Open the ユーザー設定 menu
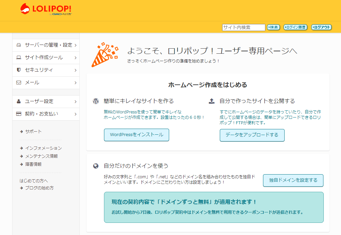The image size is (341, 235). point(46,102)
